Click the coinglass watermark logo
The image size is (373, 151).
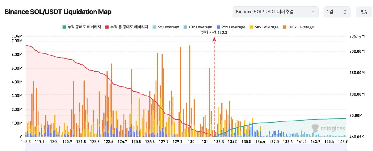point(328,128)
